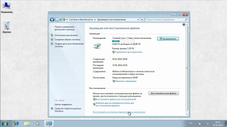Screen dimensions: 227x127
Task: Click the magnifier search icon
Action: tap(186, 20)
